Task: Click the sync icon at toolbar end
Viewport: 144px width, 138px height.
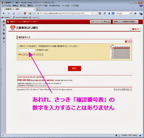Action: (x=141, y=14)
